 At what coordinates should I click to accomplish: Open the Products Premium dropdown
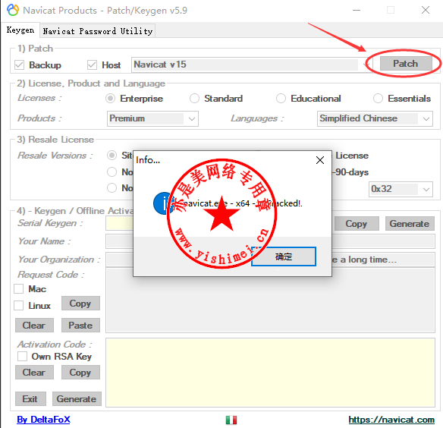tap(152, 118)
